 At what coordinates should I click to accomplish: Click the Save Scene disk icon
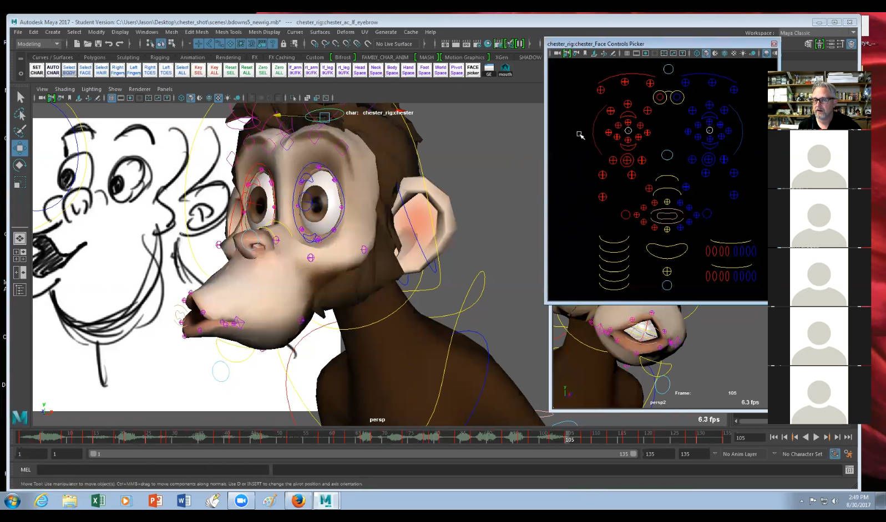pyautogui.click(x=98, y=44)
